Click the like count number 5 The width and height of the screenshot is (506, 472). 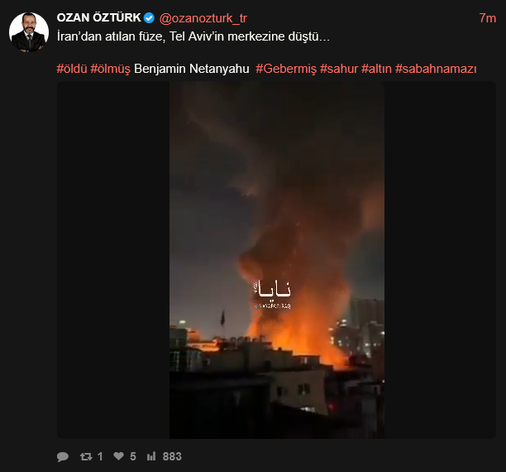tap(133, 456)
